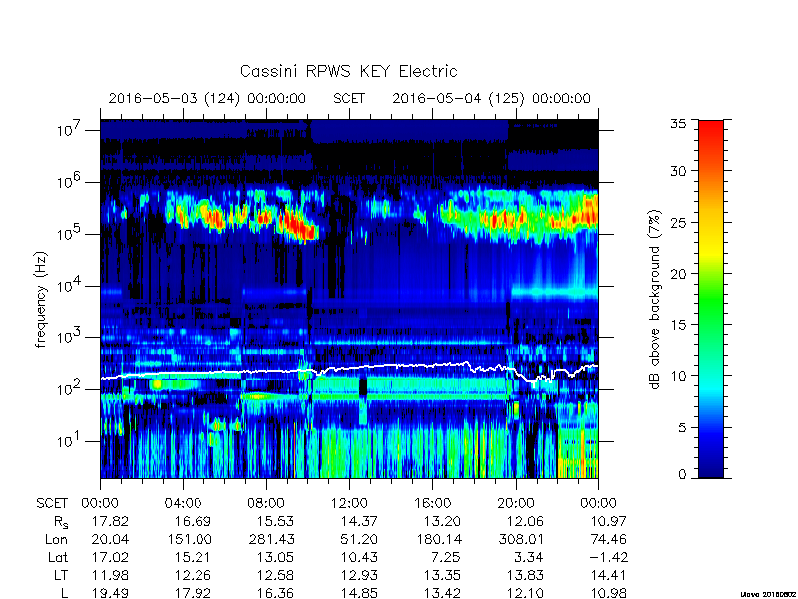This screenshot has width=798, height=599.
Task: Click the Lon row label
Action: click(x=56, y=539)
